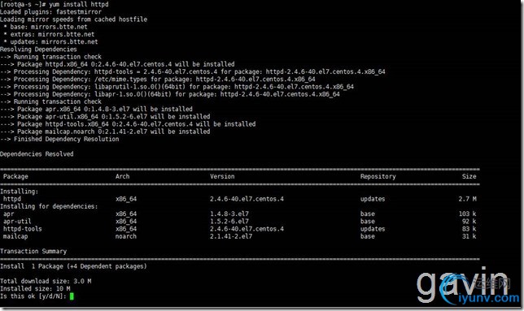524x311 pixels.
Task: Select the '* updates: mirrors.btte.net' line
Action: [50, 41]
